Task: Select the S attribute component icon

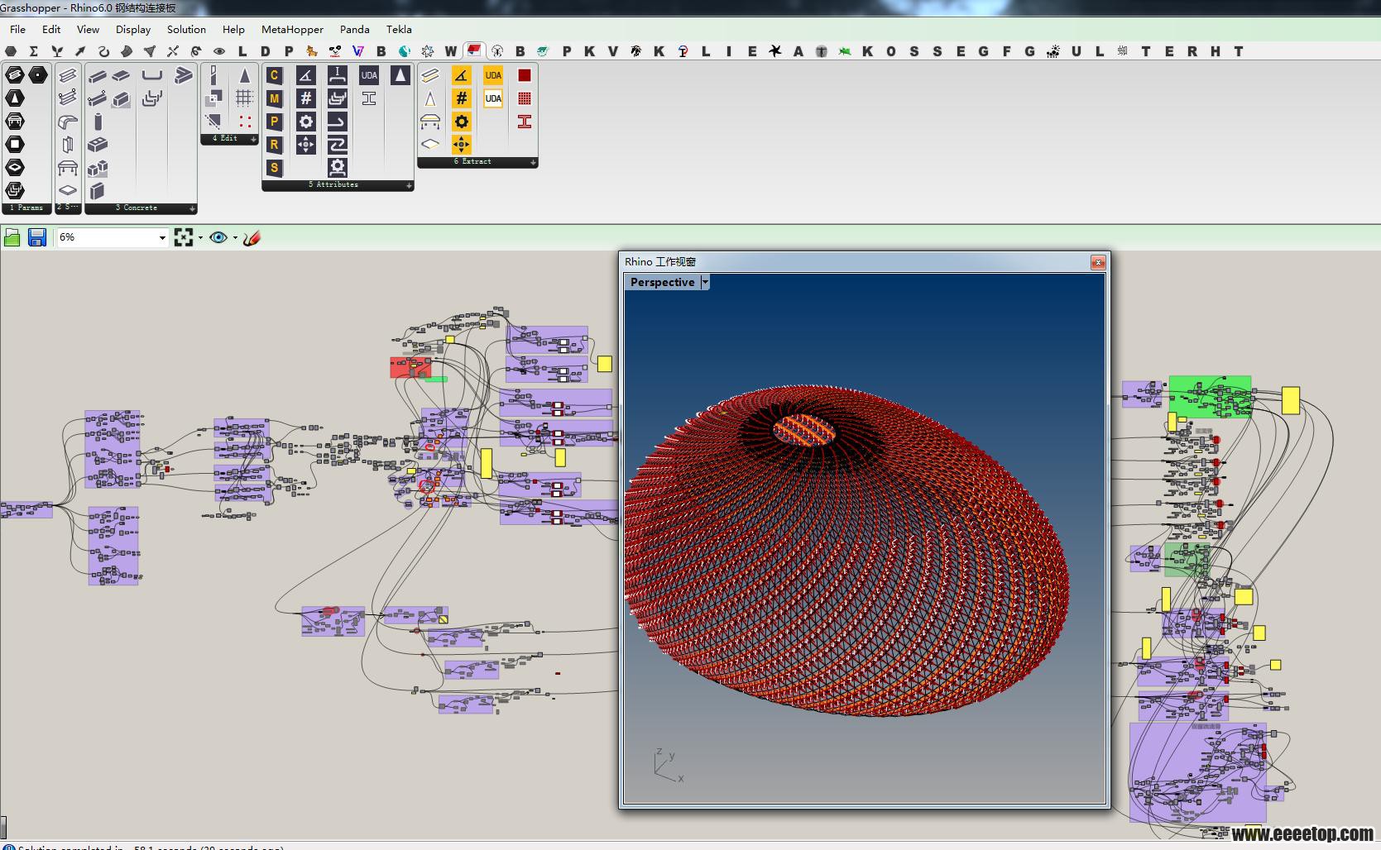Action: [x=275, y=168]
